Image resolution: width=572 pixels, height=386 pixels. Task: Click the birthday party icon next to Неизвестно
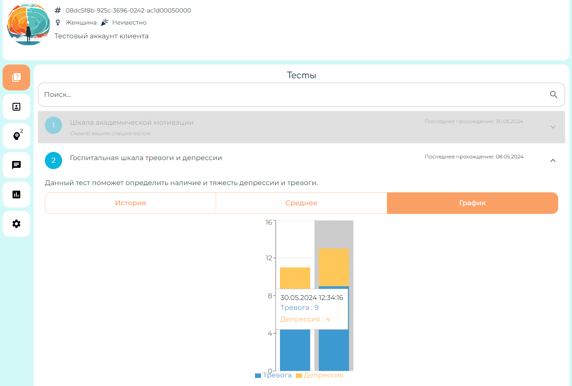pos(105,22)
